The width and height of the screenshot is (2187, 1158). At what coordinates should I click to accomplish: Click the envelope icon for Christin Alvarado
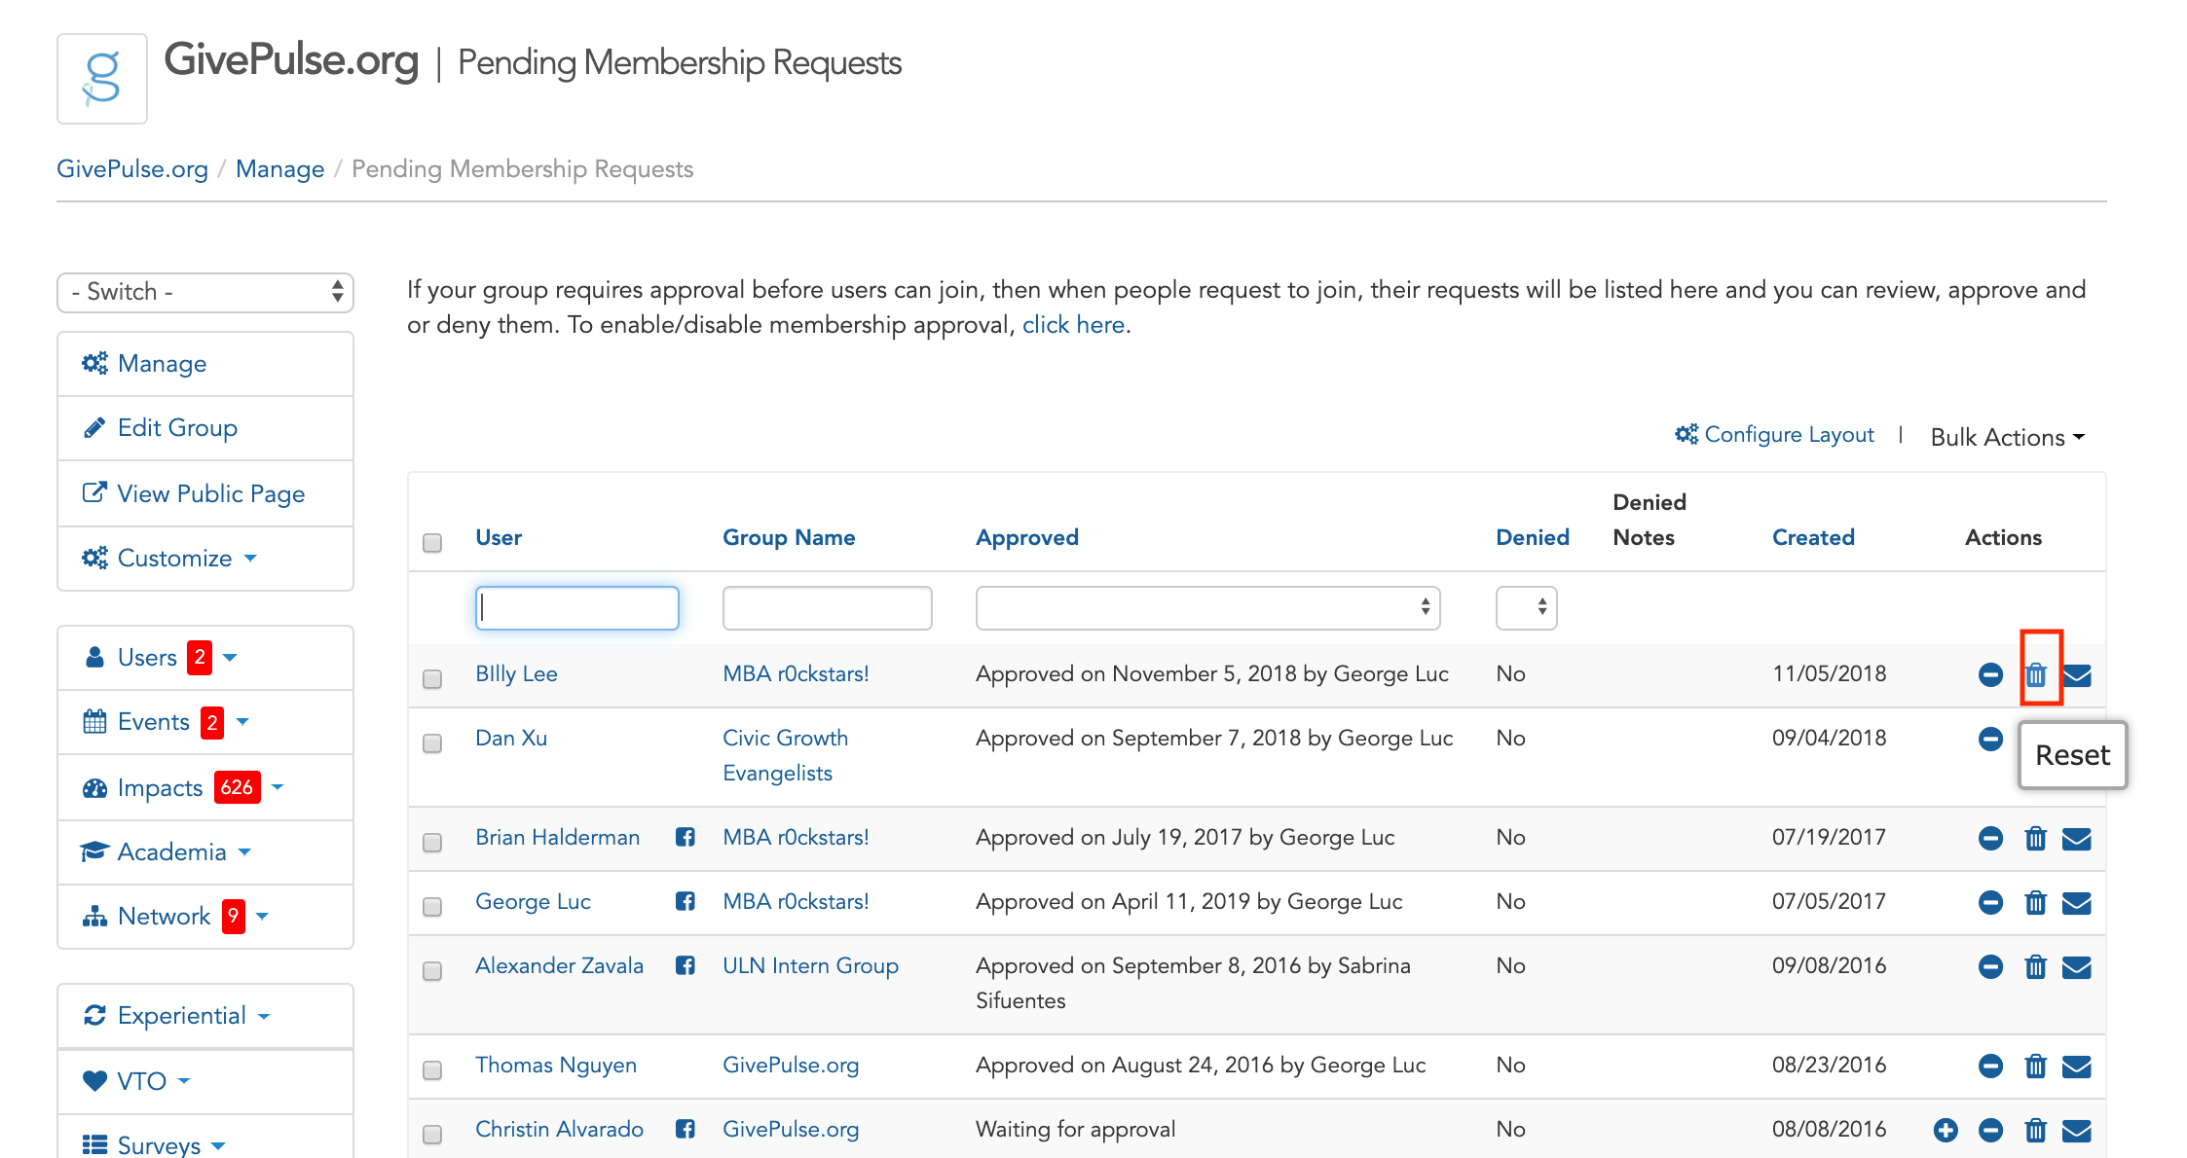[x=2077, y=1130]
